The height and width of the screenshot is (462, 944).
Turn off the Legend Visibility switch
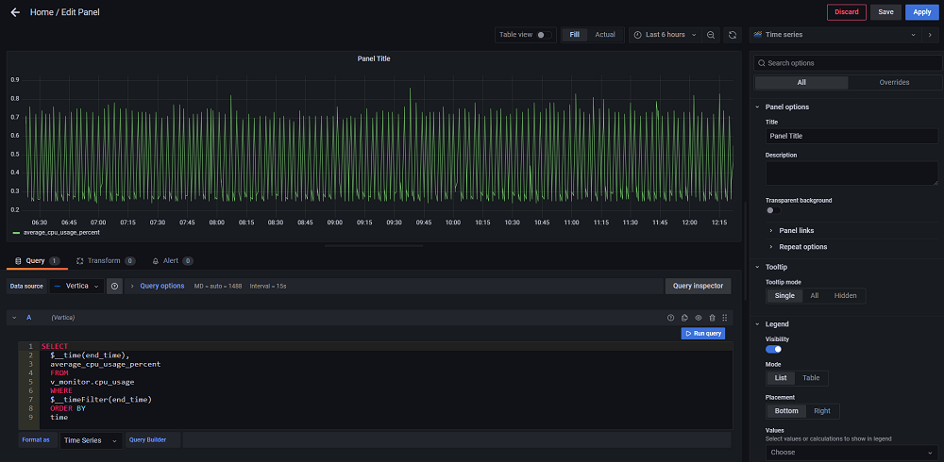point(774,349)
